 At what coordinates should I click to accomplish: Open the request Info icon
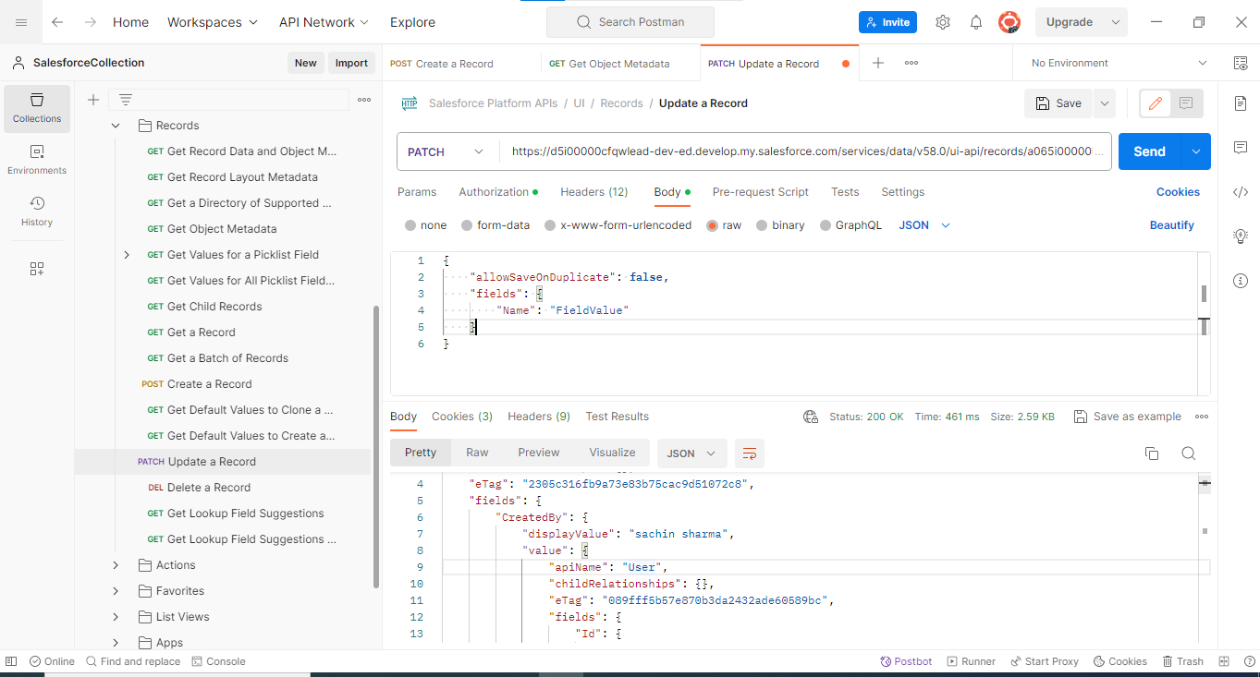(1241, 281)
